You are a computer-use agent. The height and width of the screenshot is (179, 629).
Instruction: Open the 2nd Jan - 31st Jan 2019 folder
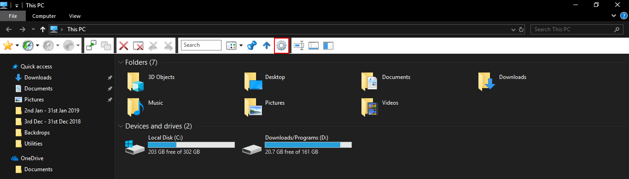coord(52,111)
